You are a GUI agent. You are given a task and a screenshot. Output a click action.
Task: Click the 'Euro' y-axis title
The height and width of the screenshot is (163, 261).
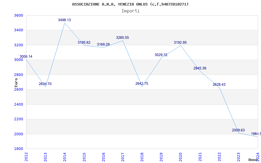(16, 82)
